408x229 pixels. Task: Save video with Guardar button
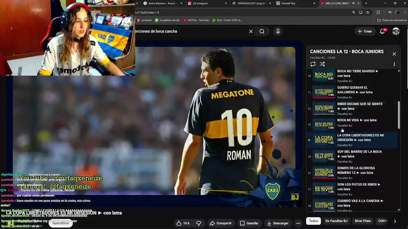pos(249,223)
